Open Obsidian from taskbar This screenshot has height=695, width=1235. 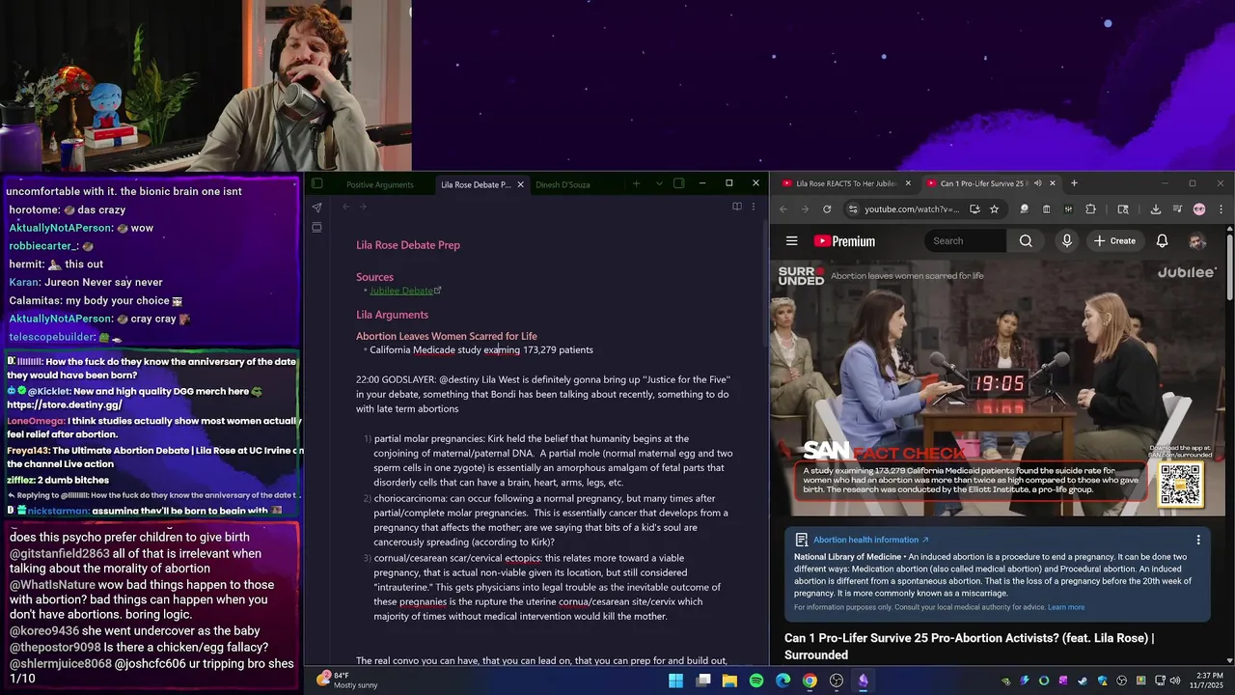tap(863, 681)
